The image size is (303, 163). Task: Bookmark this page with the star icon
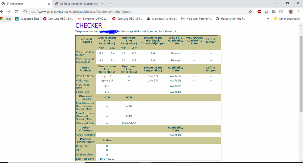point(250,11)
